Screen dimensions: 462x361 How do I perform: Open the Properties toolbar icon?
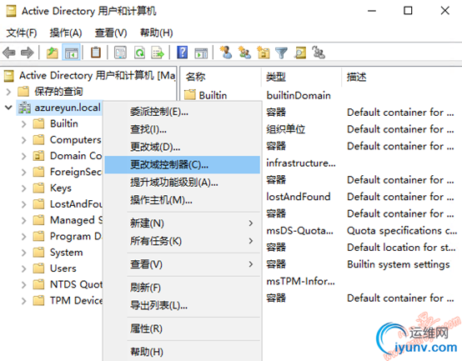(x=121, y=53)
